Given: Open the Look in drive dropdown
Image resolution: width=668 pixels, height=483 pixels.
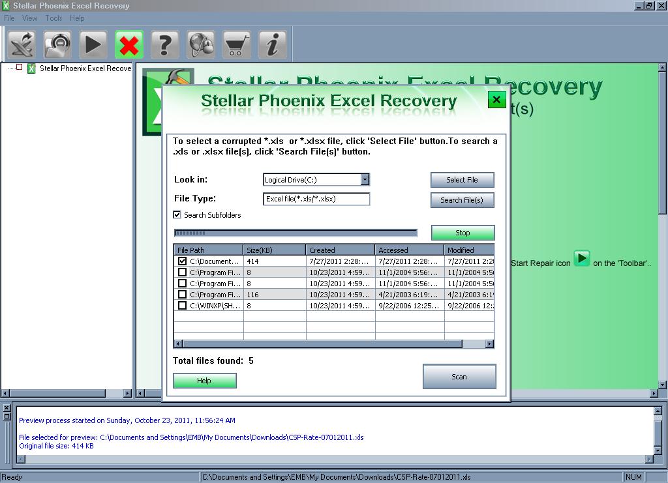Looking at the screenshot, I should [x=365, y=180].
